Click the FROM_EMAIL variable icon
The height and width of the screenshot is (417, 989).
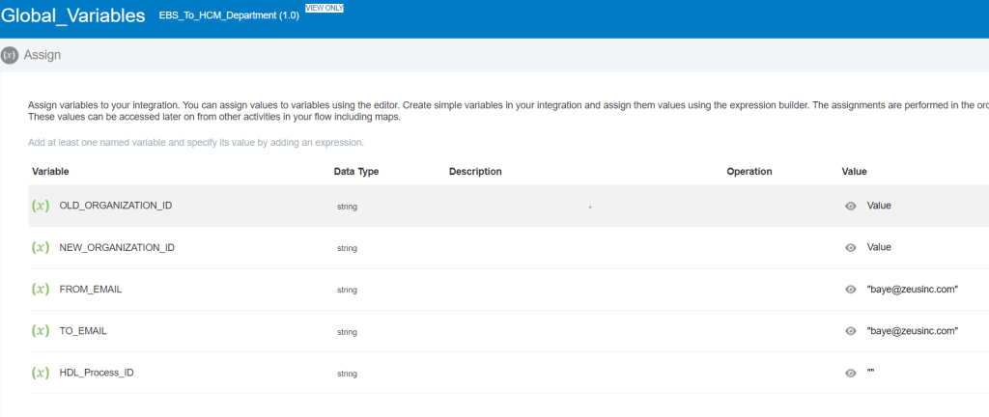click(x=41, y=289)
